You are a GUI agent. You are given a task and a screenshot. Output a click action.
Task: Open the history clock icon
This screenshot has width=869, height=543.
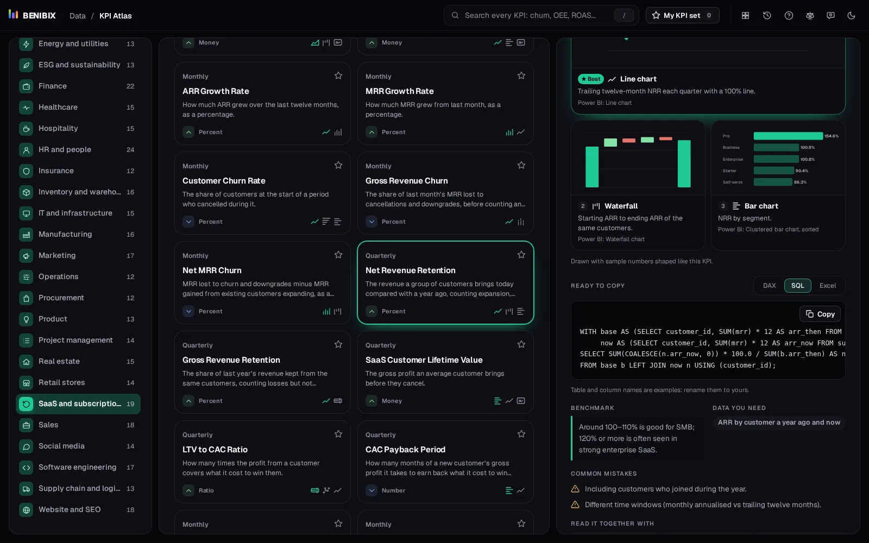tap(767, 16)
